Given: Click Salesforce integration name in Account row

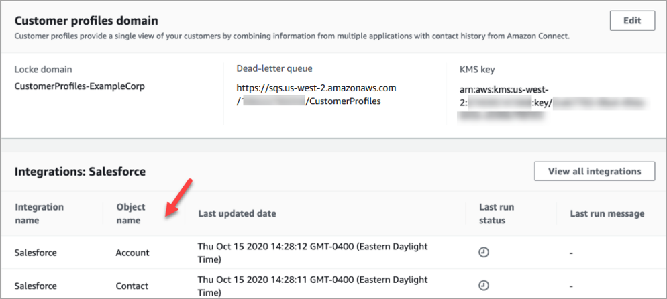Looking at the screenshot, I should pyautogui.click(x=36, y=253).
